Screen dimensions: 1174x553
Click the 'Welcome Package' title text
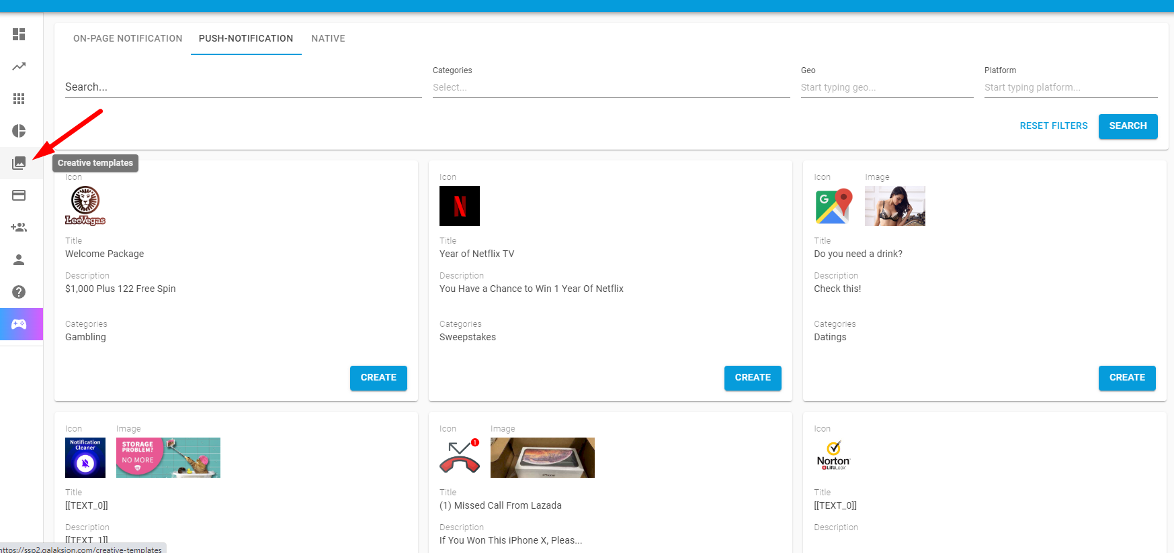104,254
